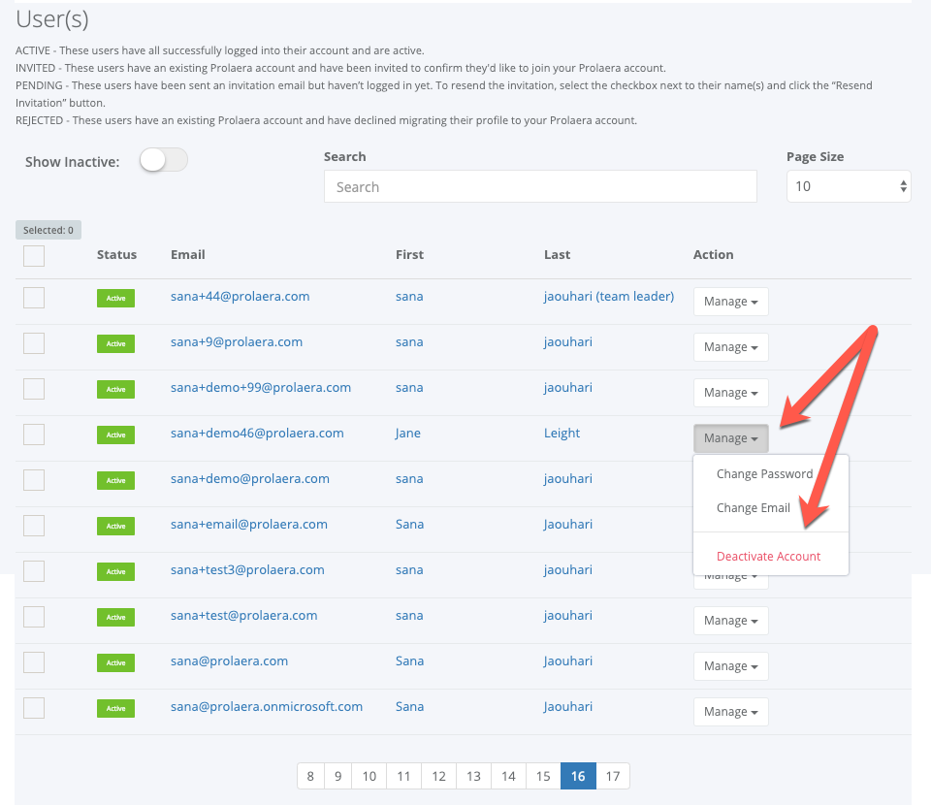Open email link sana+demo@prolaera.com
The image size is (931, 805).
pos(250,478)
